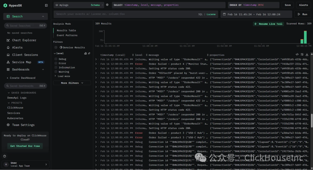Click the User avatar icon

click(6, 165)
